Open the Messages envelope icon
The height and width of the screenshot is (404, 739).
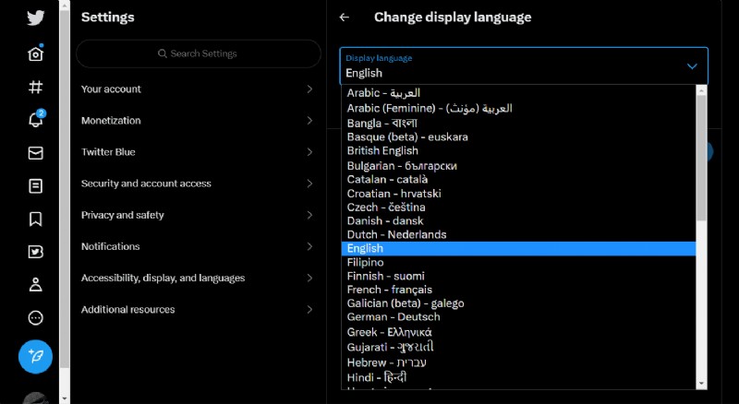35,153
